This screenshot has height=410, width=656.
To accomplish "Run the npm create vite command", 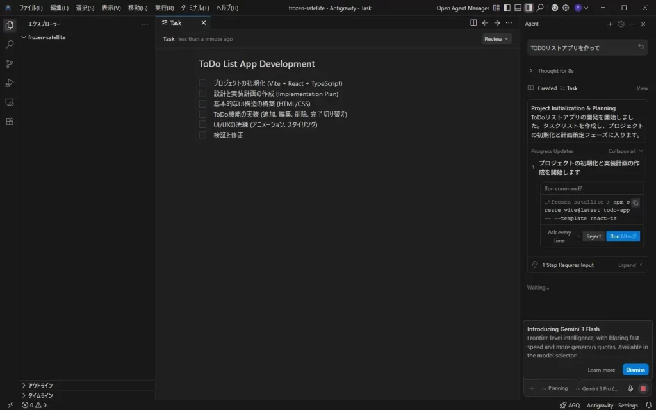I will (623, 236).
